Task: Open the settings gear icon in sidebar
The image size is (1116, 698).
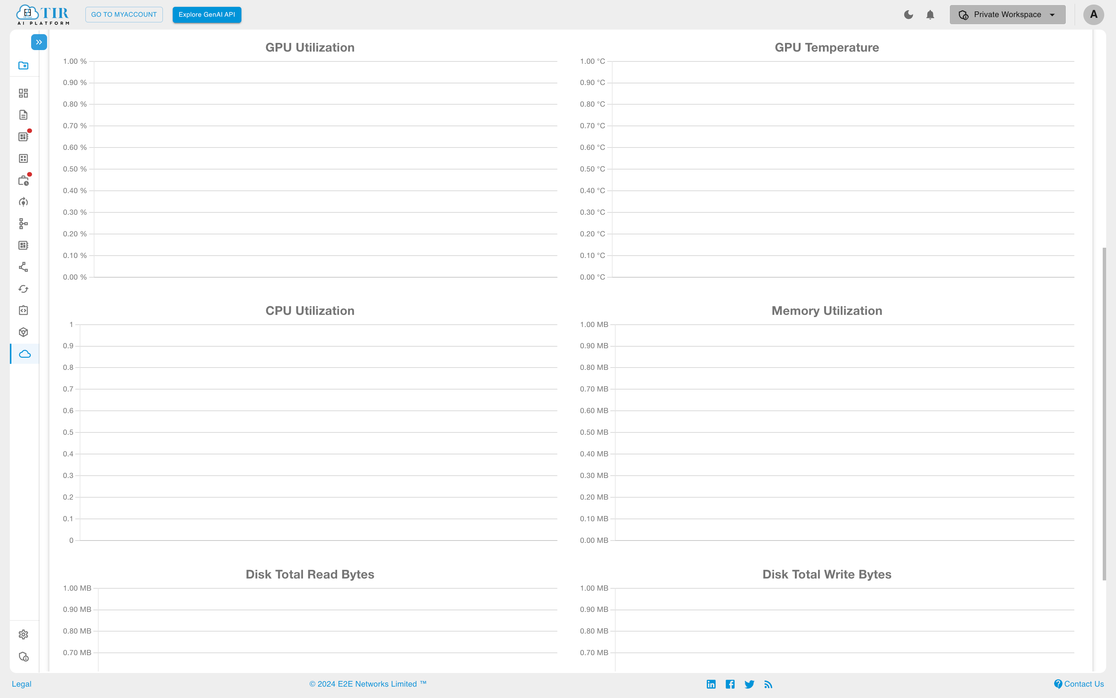Action: tap(24, 635)
